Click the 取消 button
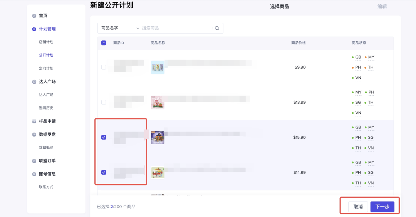Screen dimensions: 416x217 click(358, 207)
